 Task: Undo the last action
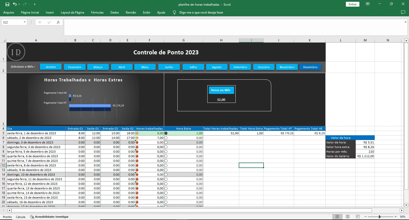point(15,4)
